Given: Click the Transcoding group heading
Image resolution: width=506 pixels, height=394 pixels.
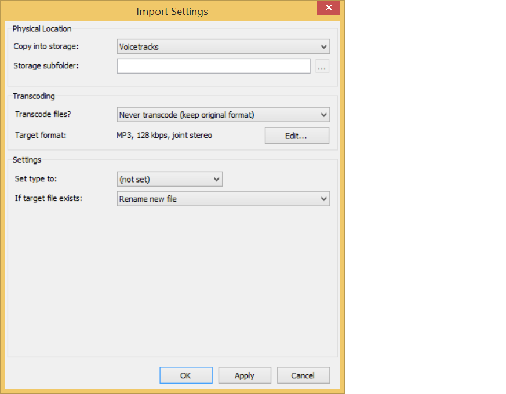Looking at the screenshot, I should point(34,96).
